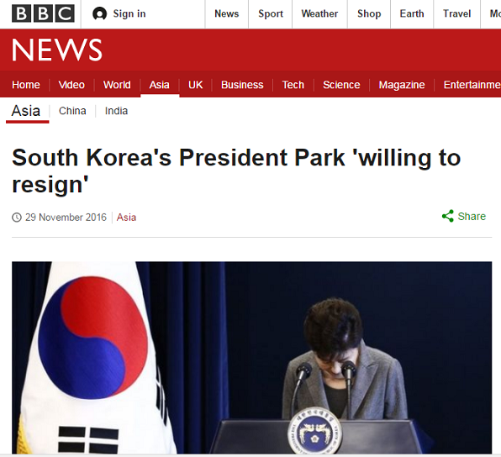
Task: Open the China sub-section link
Action: (x=72, y=111)
